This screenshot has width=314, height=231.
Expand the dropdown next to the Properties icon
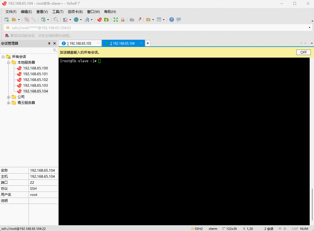tap(48, 20)
